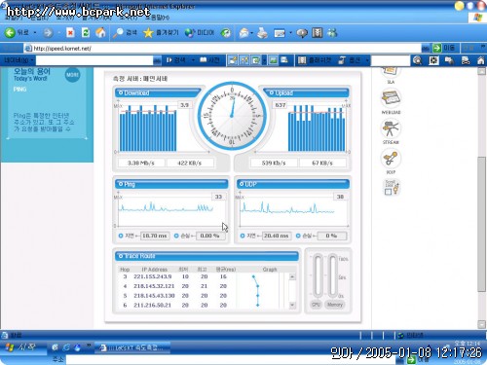Open the Edit button dropdown arrow

tap(290, 33)
